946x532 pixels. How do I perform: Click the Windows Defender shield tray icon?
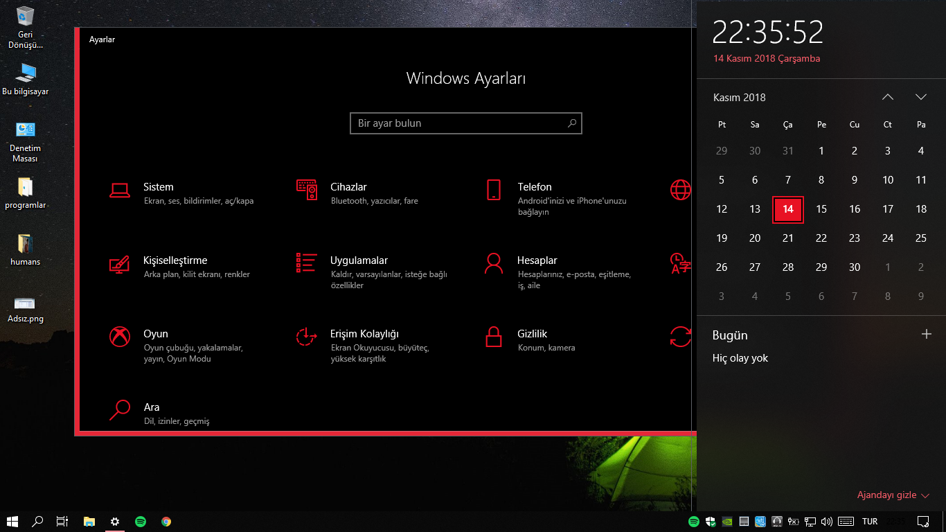click(711, 522)
